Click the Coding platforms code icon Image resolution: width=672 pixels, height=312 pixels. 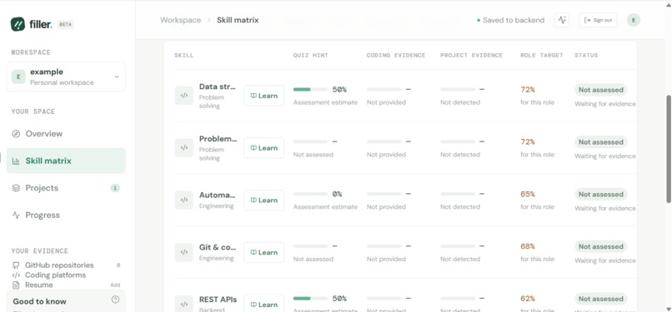pos(16,275)
